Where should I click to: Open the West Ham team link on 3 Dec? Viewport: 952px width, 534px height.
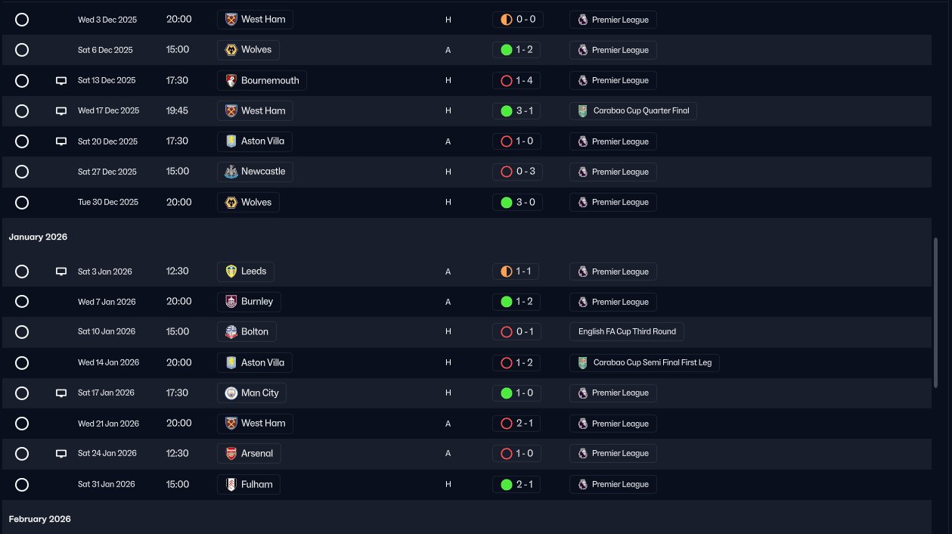coord(255,20)
